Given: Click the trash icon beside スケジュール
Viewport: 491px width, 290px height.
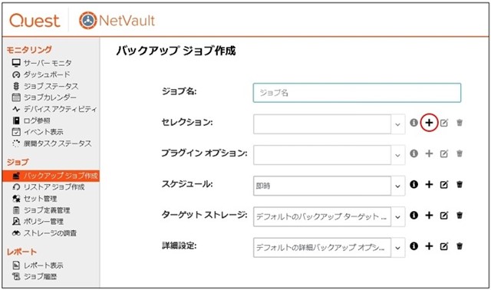Looking at the screenshot, I should [x=460, y=184].
